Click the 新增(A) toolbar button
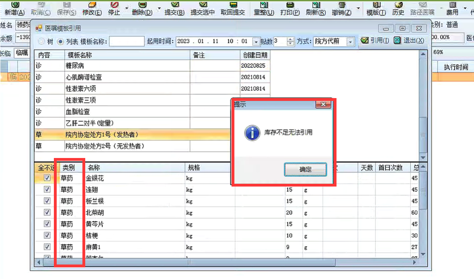 (x=14, y=8)
